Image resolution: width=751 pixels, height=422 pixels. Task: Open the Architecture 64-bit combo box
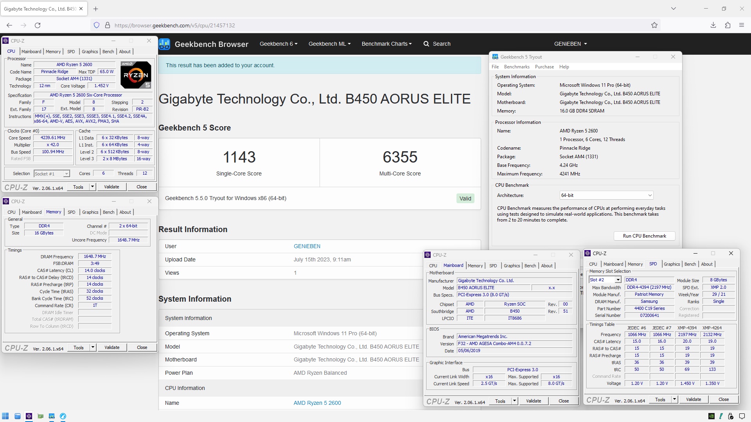pyautogui.click(x=606, y=195)
